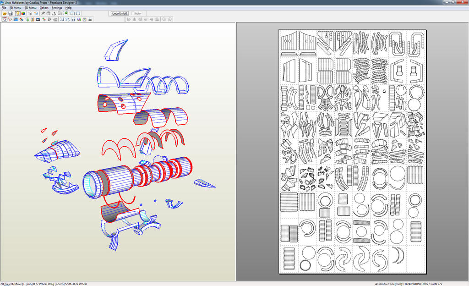Click the dark blue picture tool icon

38,19
